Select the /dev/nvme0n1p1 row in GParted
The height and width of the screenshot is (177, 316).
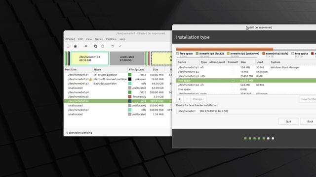click(118, 75)
